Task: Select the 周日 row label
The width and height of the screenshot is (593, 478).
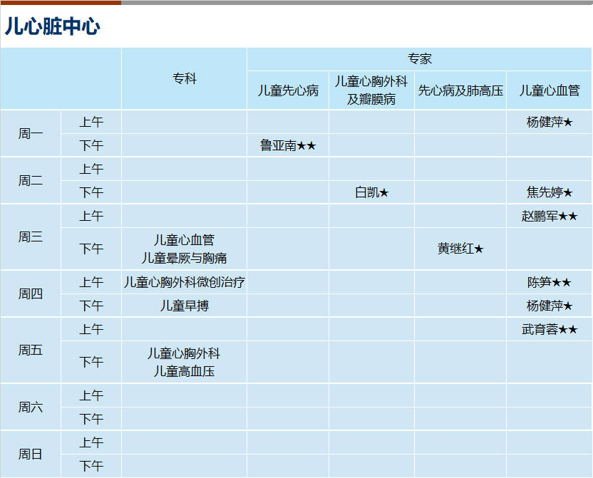Action: [30, 454]
